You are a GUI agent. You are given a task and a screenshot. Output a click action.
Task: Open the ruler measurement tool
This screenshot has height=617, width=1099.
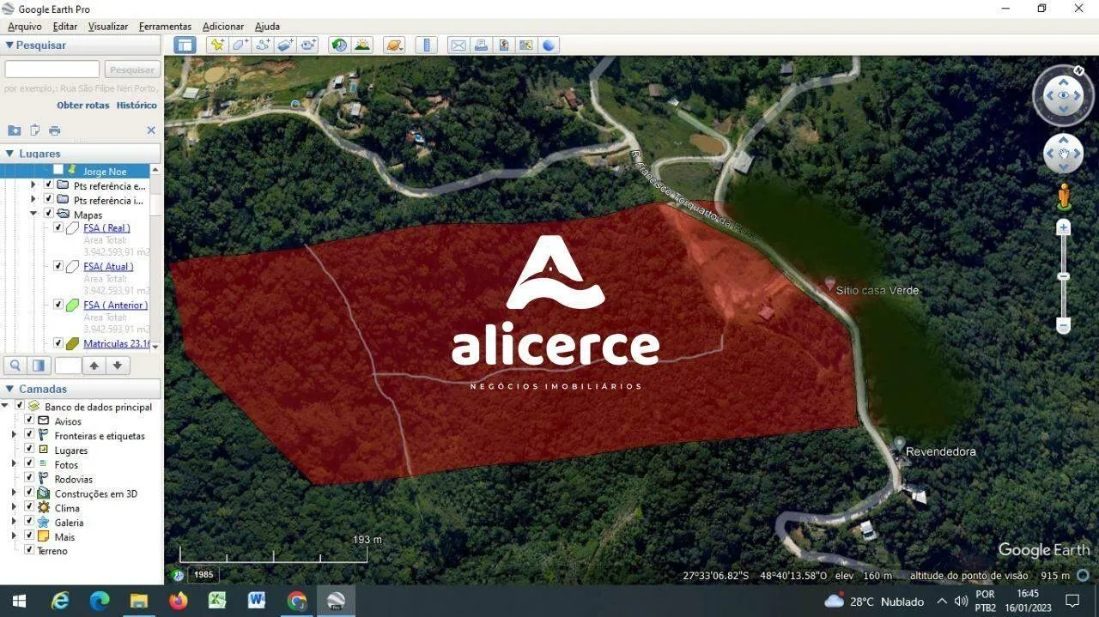click(x=426, y=45)
